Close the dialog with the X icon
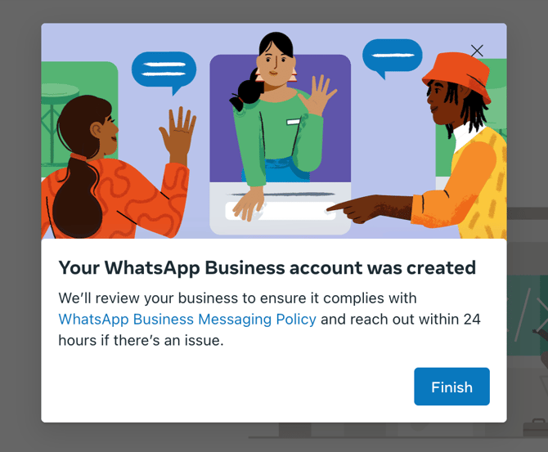The image size is (548, 452). tap(477, 51)
